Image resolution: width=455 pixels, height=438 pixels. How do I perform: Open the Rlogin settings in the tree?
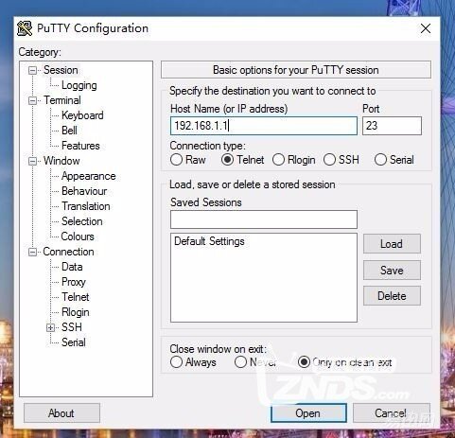pyautogui.click(x=76, y=312)
